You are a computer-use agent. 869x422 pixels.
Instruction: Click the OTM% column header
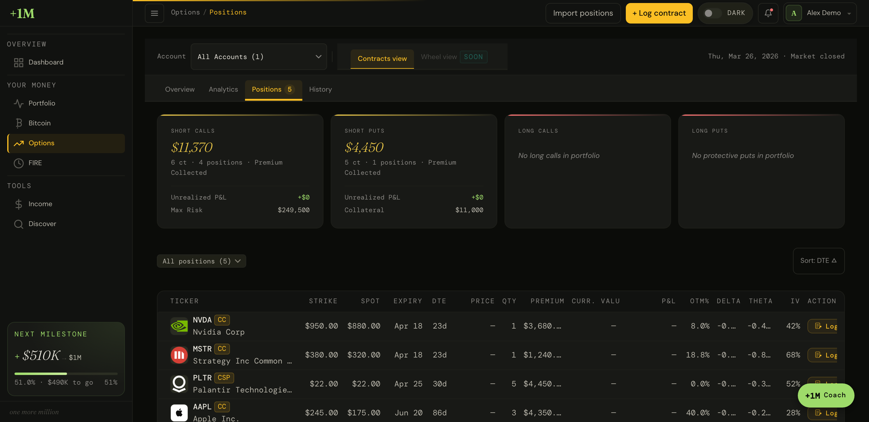pyautogui.click(x=699, y=301)
